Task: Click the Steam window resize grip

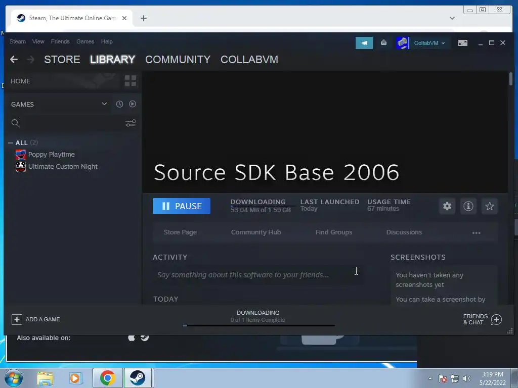Action: (x=510, y=331)
